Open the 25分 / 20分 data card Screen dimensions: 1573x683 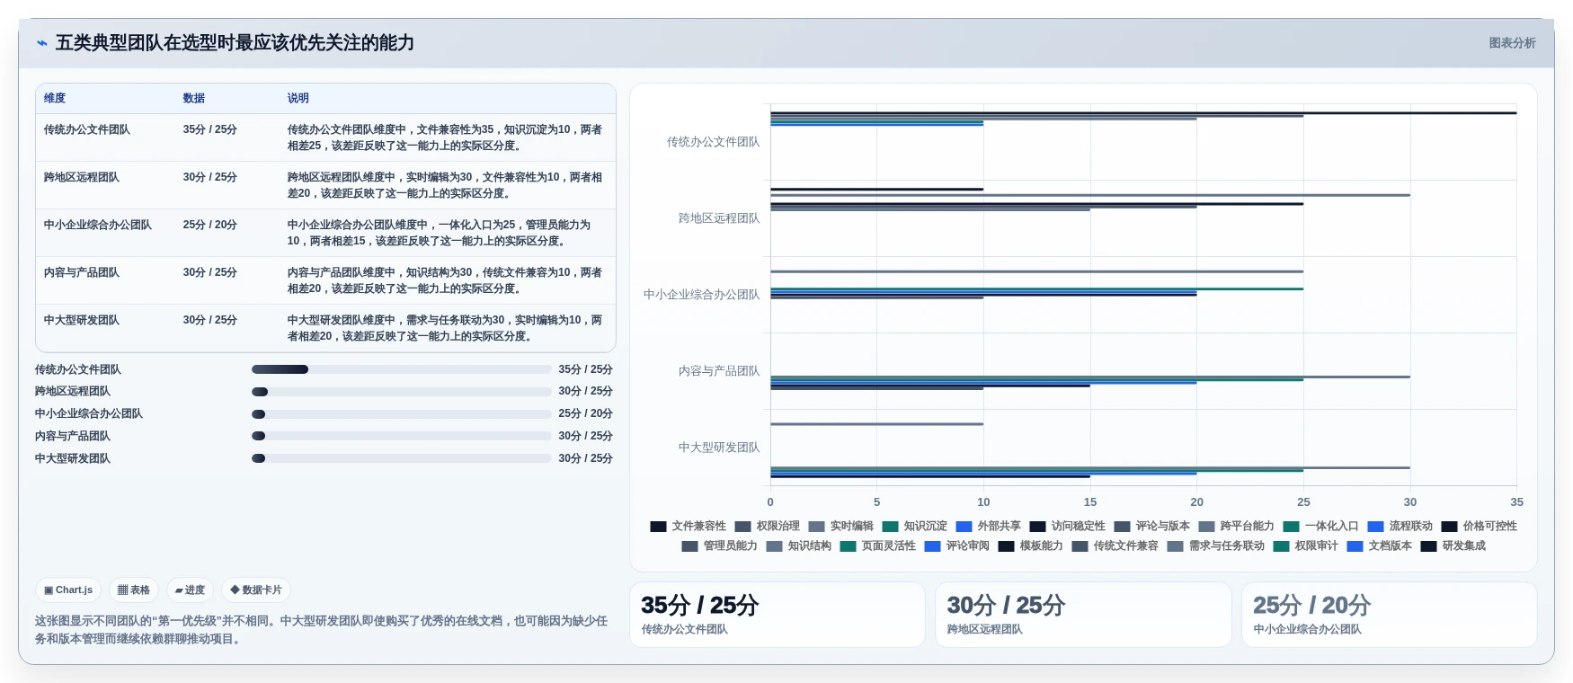[x=1390, y=615]
